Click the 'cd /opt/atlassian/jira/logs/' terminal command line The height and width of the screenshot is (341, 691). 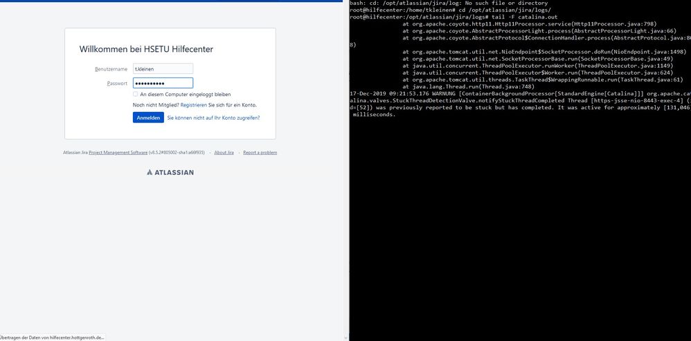pos(450,10)
